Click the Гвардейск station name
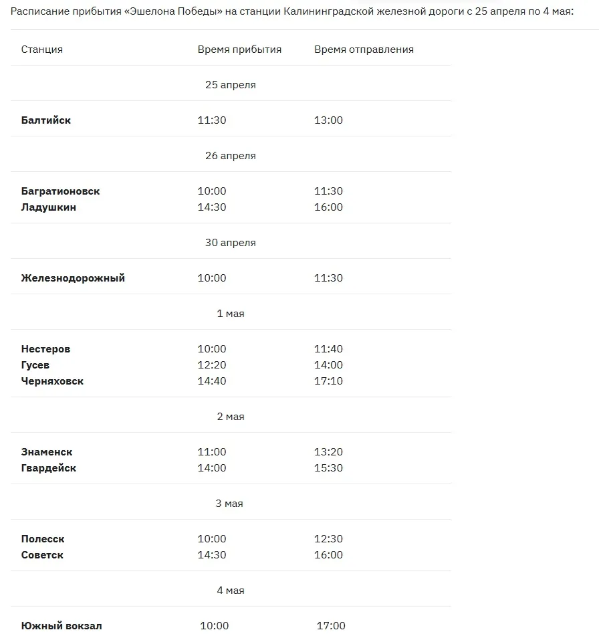Viewport: 607px width, 634px height. (x=49, y=468)
